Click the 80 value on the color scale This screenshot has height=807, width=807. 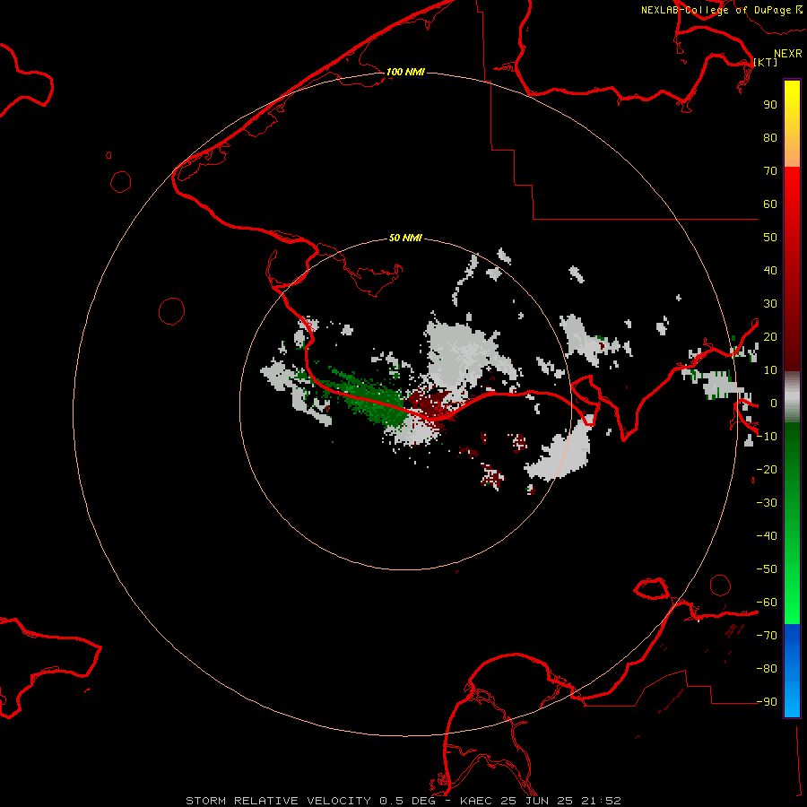[770, 138]
